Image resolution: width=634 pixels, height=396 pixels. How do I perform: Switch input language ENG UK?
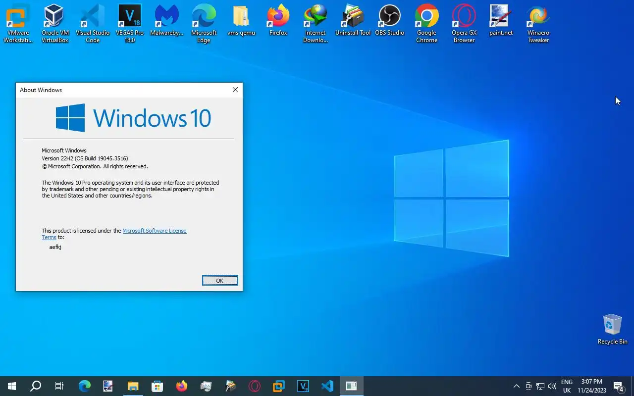point(567,386)
